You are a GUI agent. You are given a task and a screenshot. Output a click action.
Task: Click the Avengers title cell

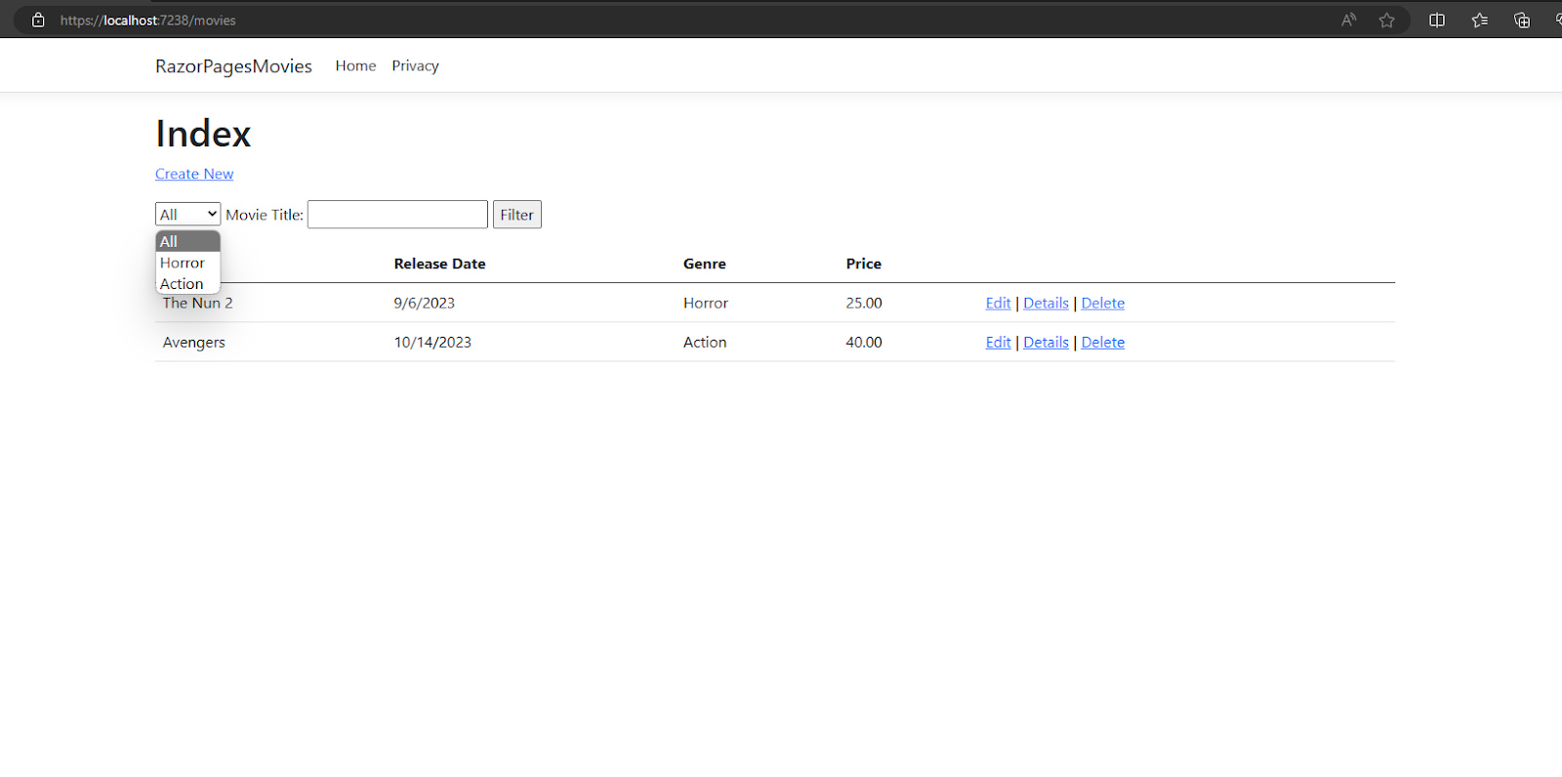click(x=193, y=342)
